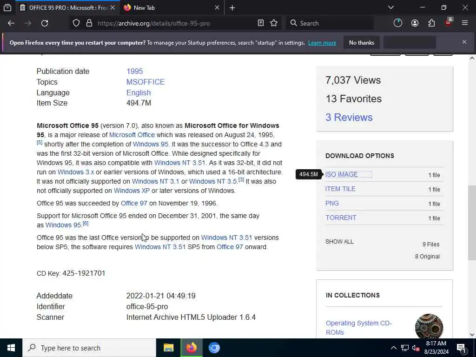476x357 pixels.
Task: Open footnote reference [3] link
Action: tap(241, 180)
